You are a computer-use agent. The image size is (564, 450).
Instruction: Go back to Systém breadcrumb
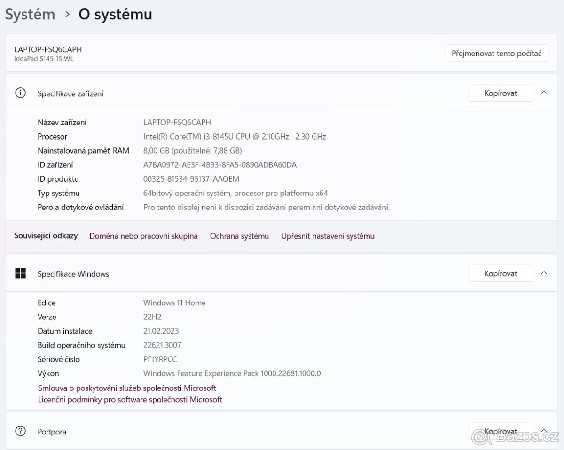(30, 14)
